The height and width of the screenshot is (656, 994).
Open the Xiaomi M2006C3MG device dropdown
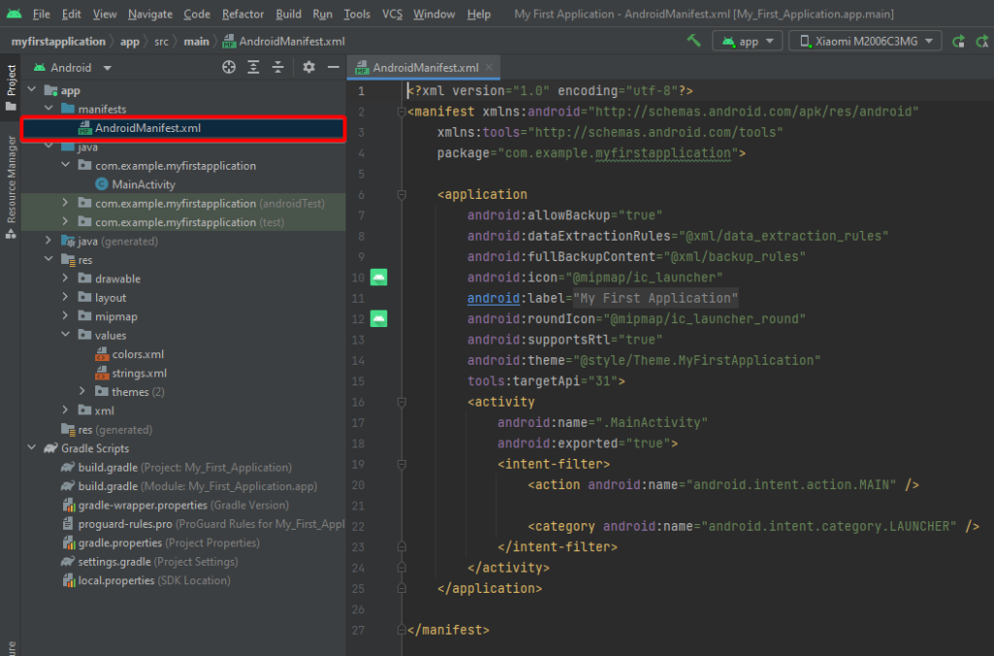(863, 42)
